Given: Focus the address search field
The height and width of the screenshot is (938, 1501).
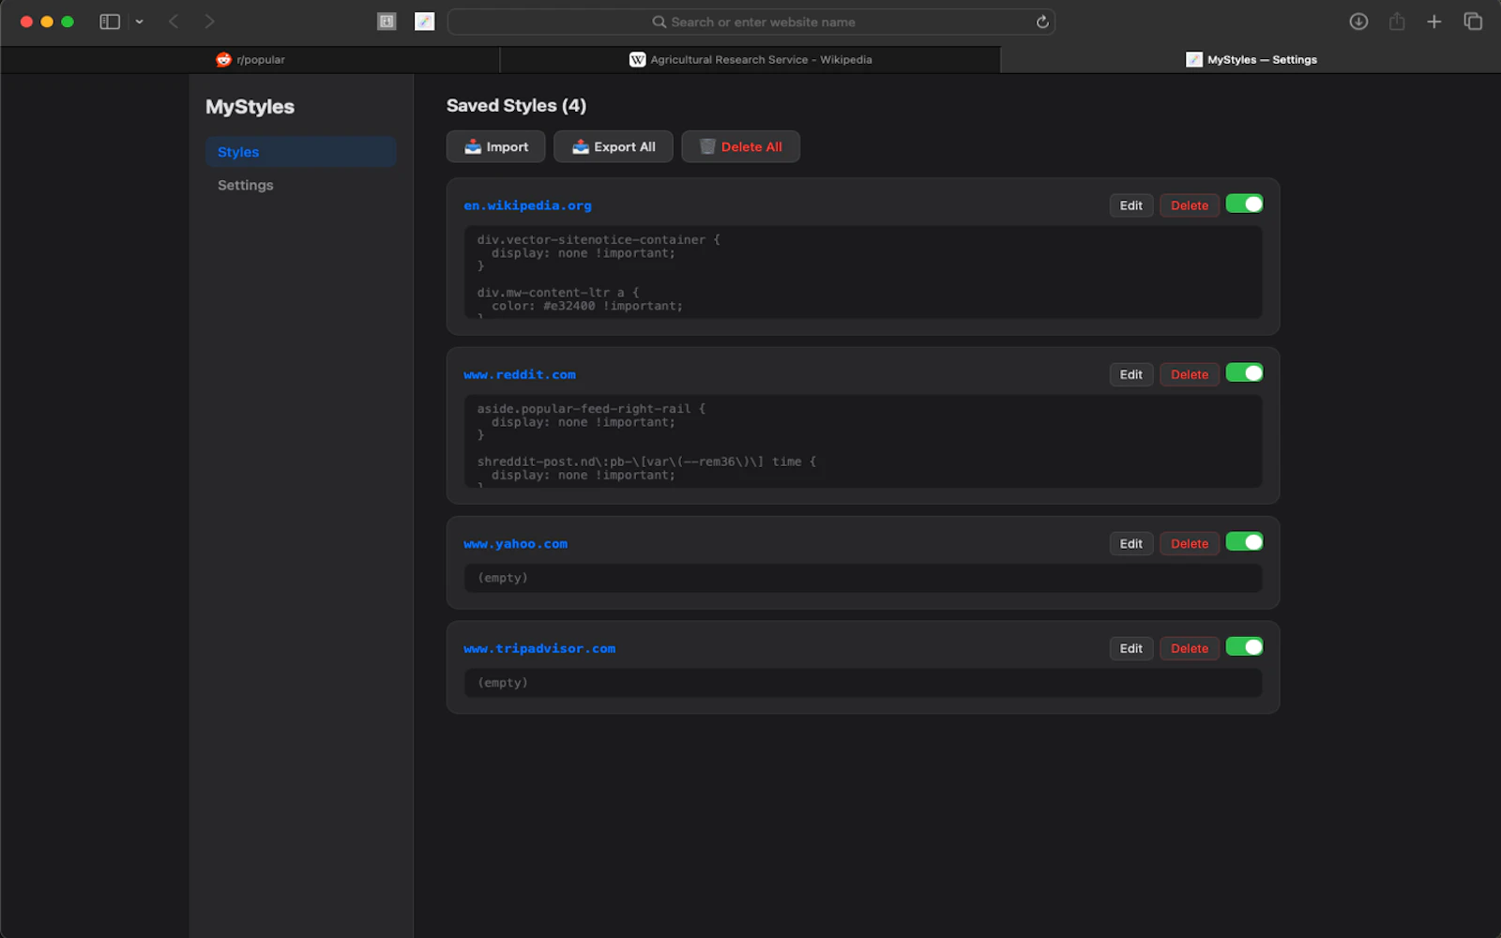Looking at the screenshot, I should coord(751,22).
